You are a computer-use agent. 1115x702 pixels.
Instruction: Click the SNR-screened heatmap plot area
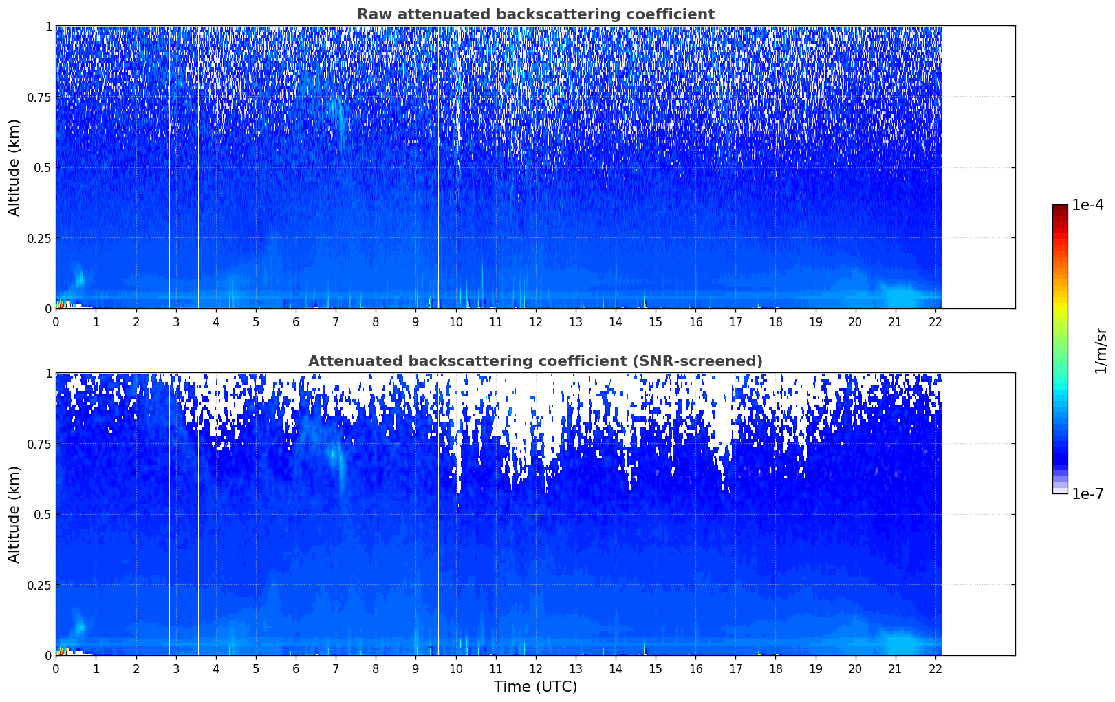535,514
